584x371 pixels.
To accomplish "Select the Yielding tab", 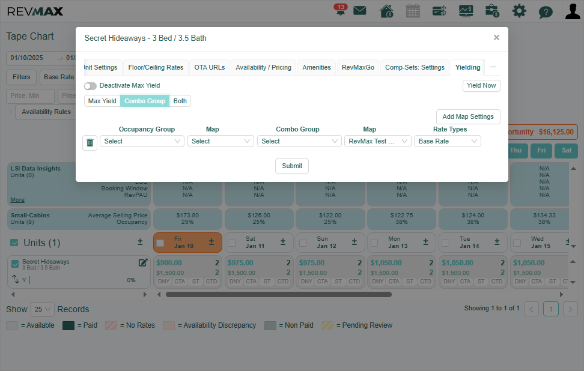I will click(467, 67).
